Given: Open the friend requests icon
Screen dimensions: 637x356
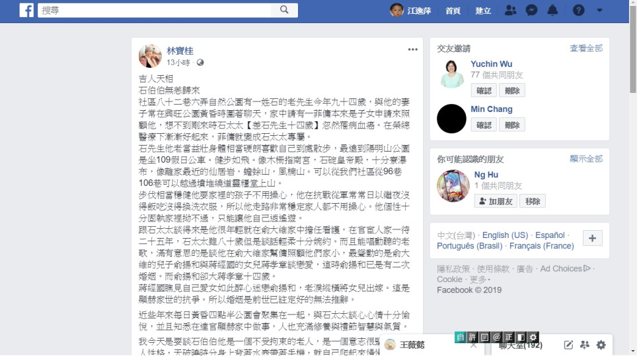Looking at the screenshot, I should (x=510, y=10).
